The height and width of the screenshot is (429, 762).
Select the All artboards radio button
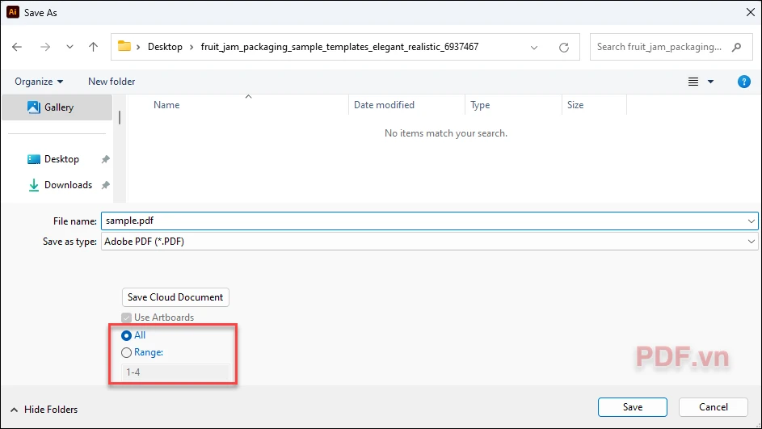126,335
